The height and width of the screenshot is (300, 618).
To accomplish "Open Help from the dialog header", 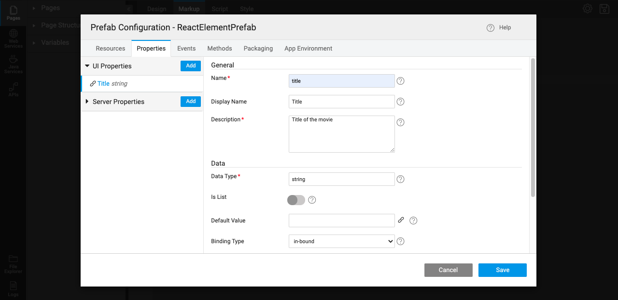I will point(499,28).
